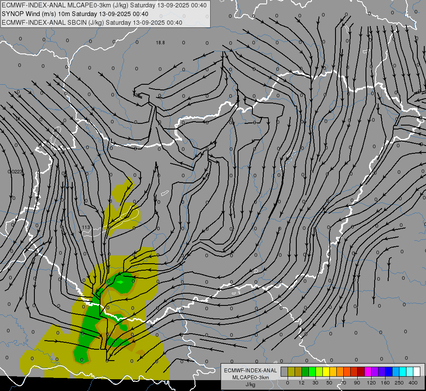Click the MLCAPE0-3km title line at top
The image size is (426, 391).
click(x=104, y=5)
